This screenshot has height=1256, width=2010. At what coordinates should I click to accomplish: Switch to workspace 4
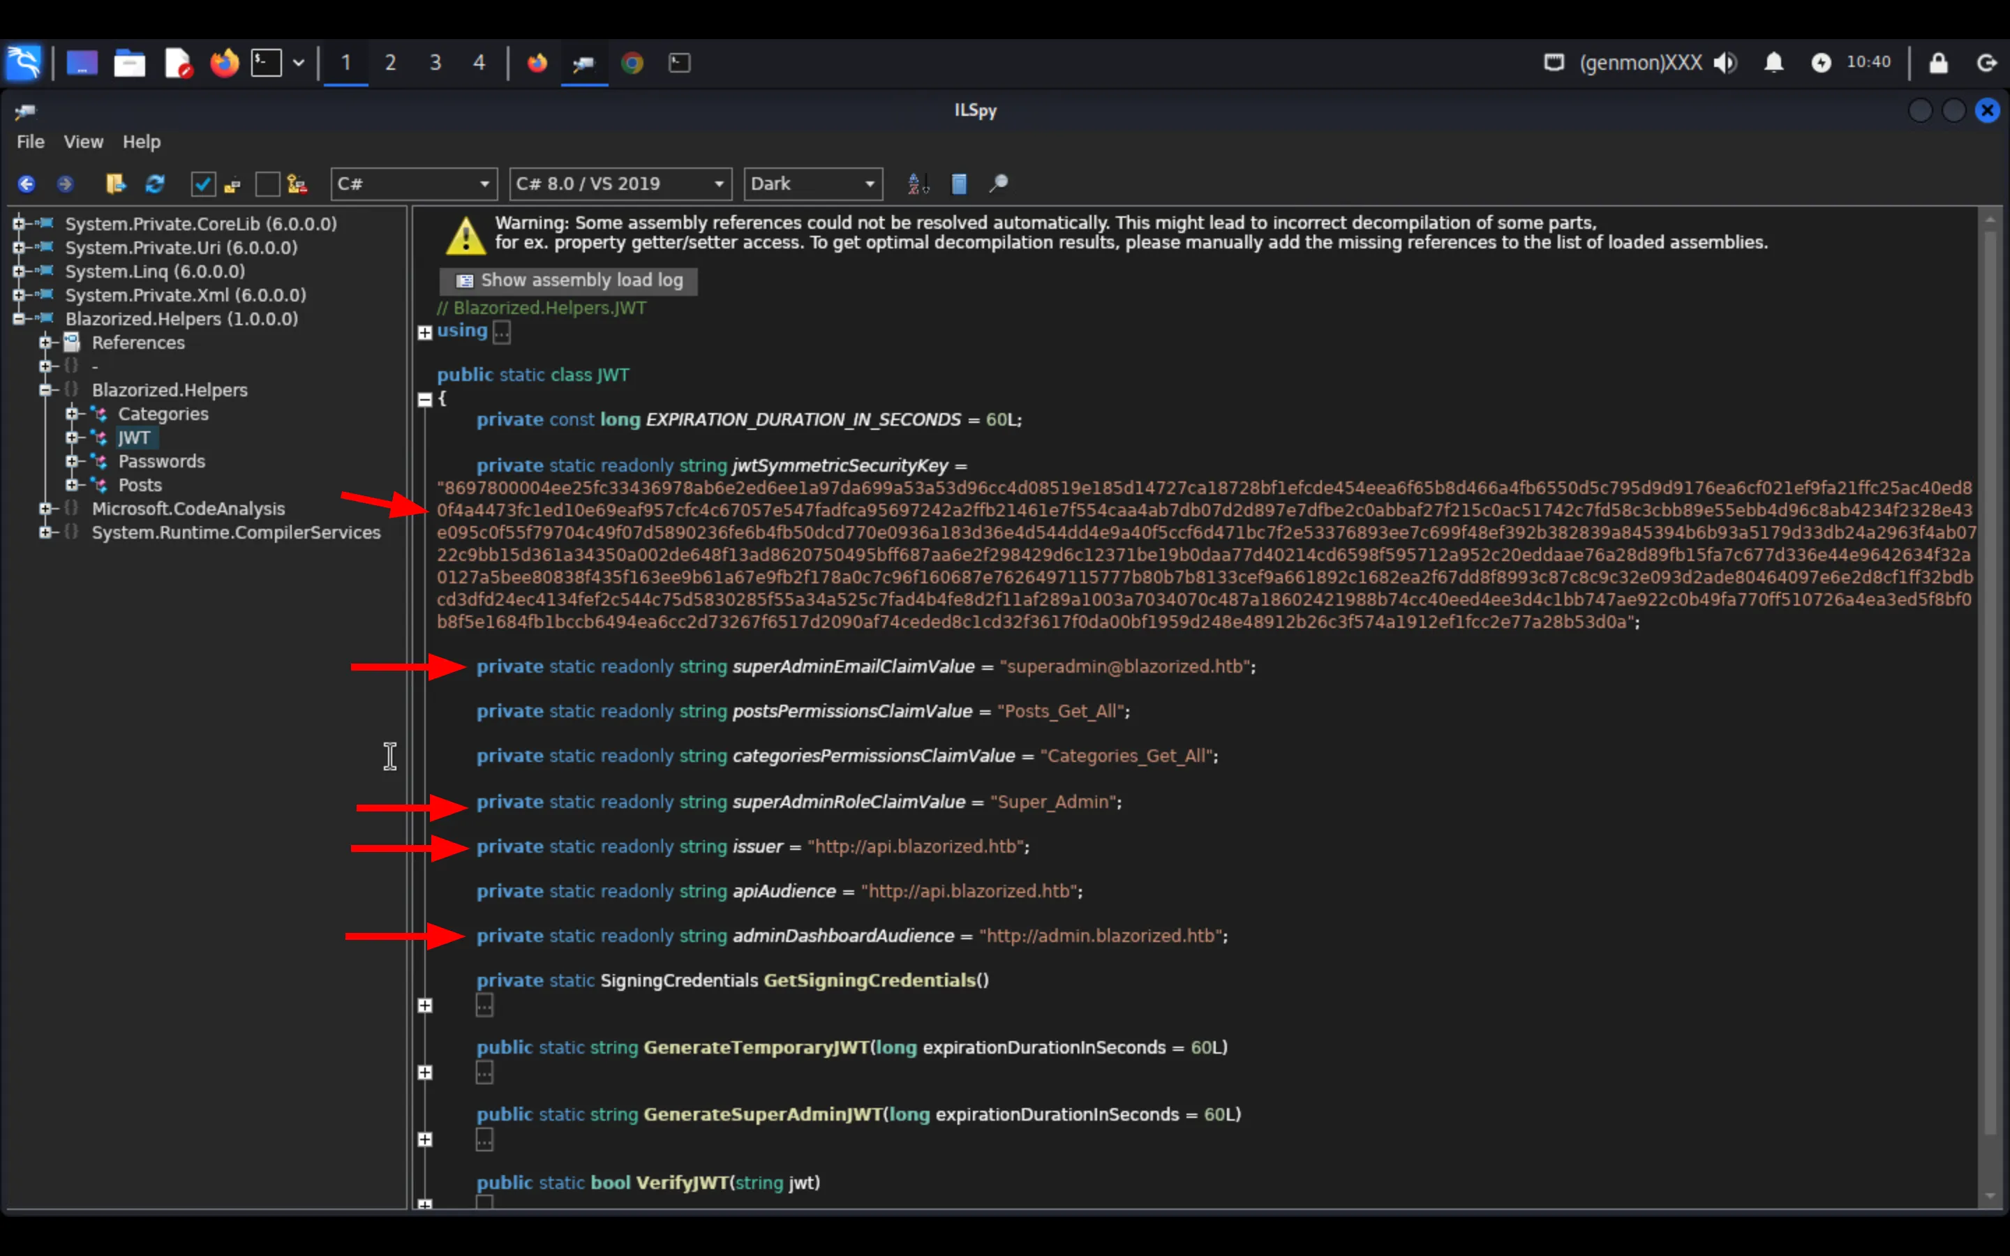(x=479, y=62)
